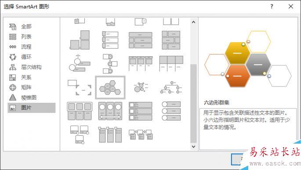301x170 pixels.
Task: Click the 六边形群集 layout name
Action: [x=217, y=103]
